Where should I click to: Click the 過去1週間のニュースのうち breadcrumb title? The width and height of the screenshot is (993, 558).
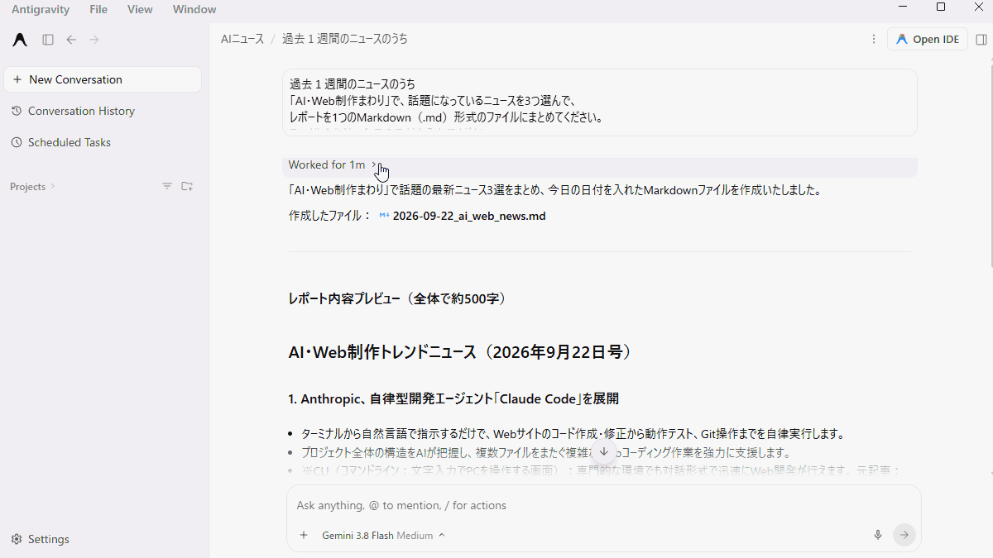[345, 39]
